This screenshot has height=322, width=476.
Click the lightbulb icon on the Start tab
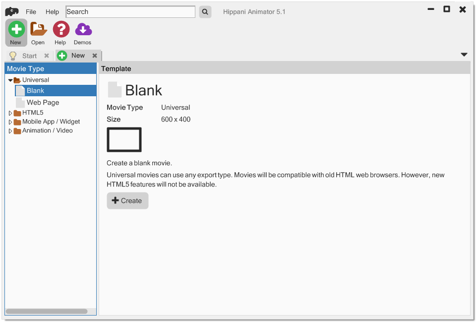point(13,56)
